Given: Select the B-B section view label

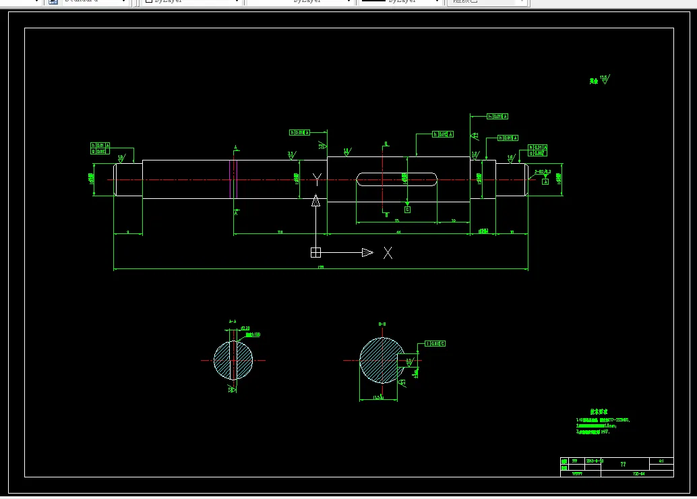Looking at the screenshot, I should coord(382,324).
